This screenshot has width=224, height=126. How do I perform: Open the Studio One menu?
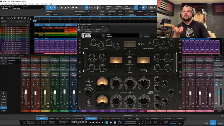tap(44, 4)
